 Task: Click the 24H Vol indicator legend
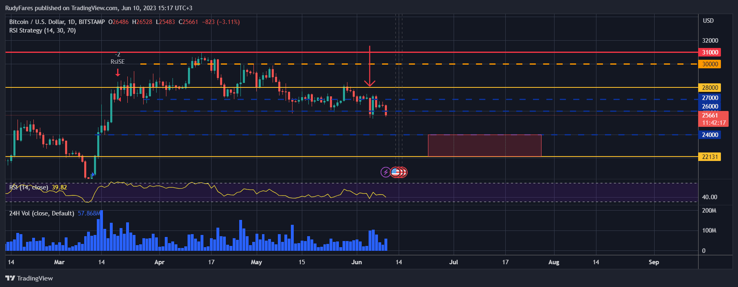pos(41,213)
